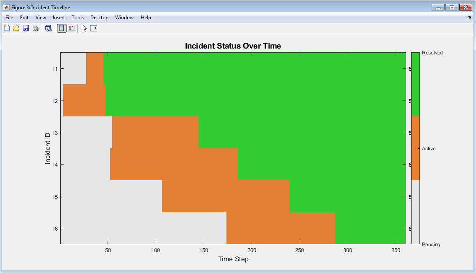Toggle the Insert Legend button

[x=71, y=28]
